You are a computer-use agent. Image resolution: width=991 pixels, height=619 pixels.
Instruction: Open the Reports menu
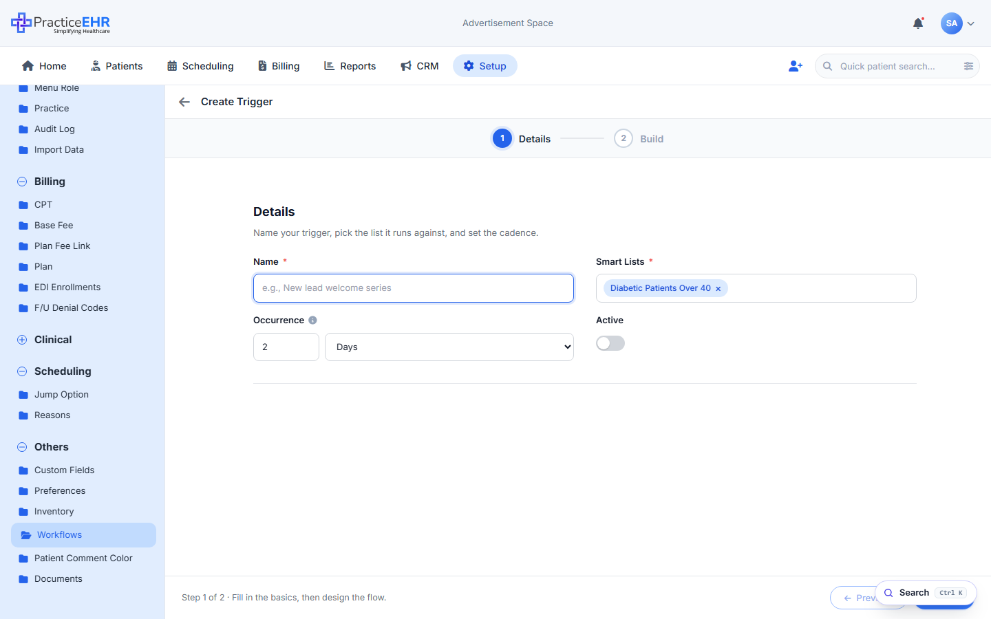(x=350, y=66)
